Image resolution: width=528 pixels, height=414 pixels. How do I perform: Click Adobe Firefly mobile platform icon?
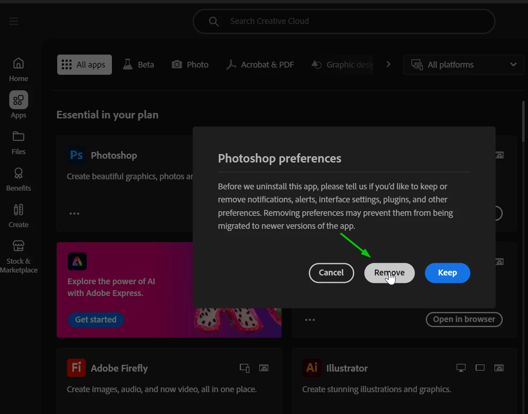pos(244,368)
